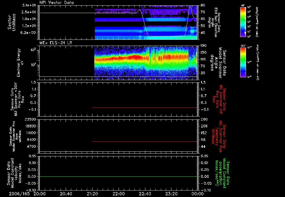Click the '9400' scanner position tick value
This screenshot has height=197, width=285.
[x=31, y=140]
